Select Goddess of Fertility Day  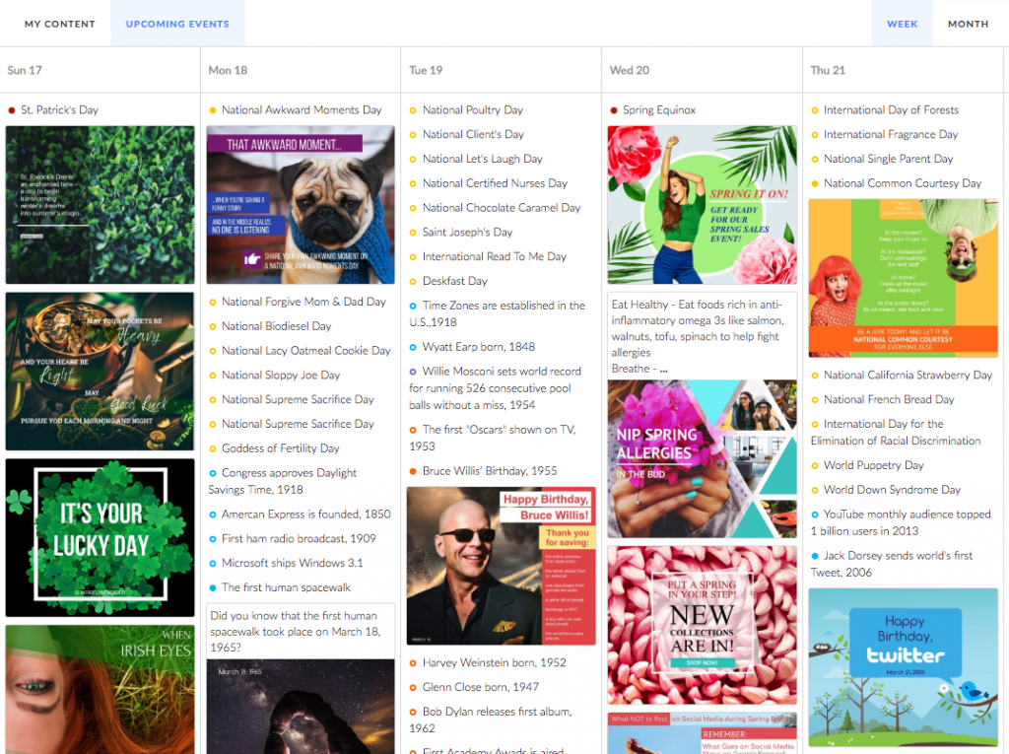280,448
